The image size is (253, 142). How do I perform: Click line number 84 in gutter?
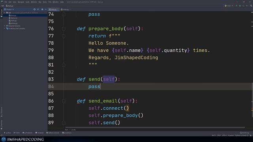point(51,87)
